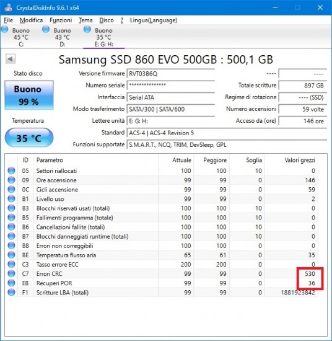Click the ID column header
The height and width of the screenshot is (341, 332).
[x=25, y=160]
